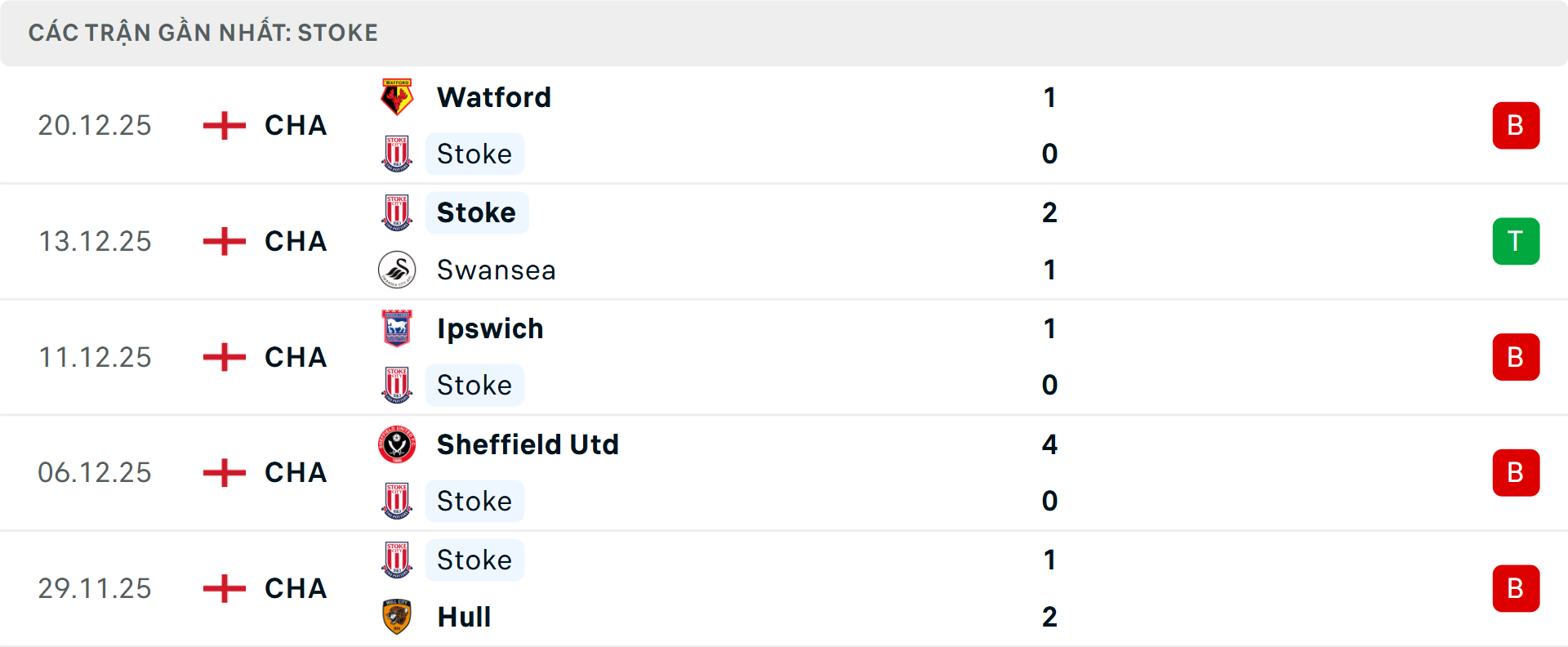
Task: Click the Watford club crest icon
Action: click(x=397, y=97)
